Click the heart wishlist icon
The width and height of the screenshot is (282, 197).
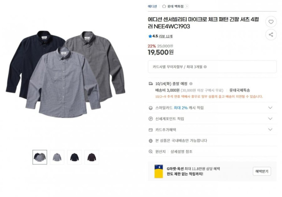click(x=271, y=22)
